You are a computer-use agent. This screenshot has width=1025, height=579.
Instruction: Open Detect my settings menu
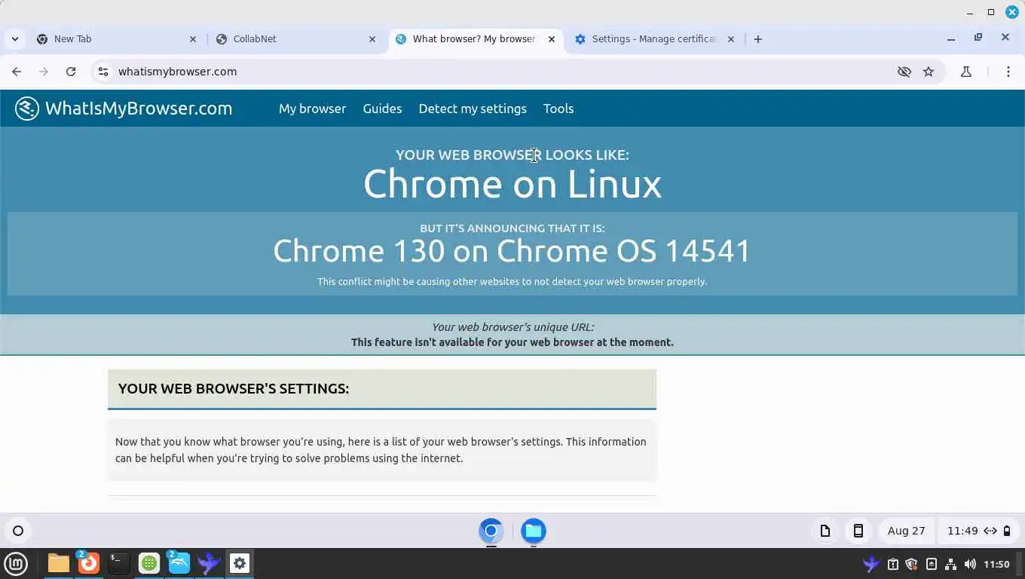pos(473,109)
